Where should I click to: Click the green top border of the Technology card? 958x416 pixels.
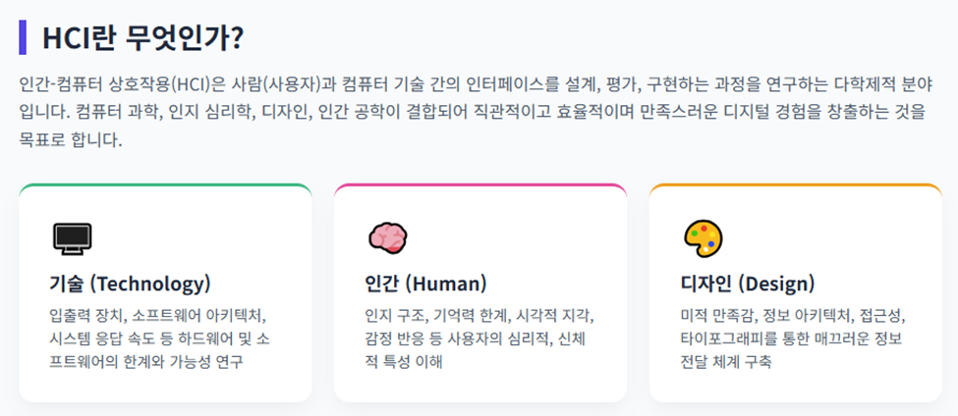tap(165, 185)
